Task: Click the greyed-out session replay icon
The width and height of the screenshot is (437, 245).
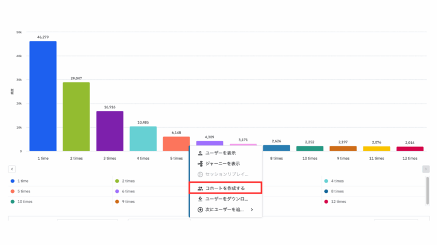Action: (200, 174)
